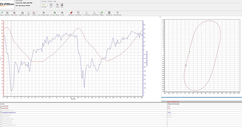
Task: Click the green position marker on the track map
Action: (x=189, y=52)
